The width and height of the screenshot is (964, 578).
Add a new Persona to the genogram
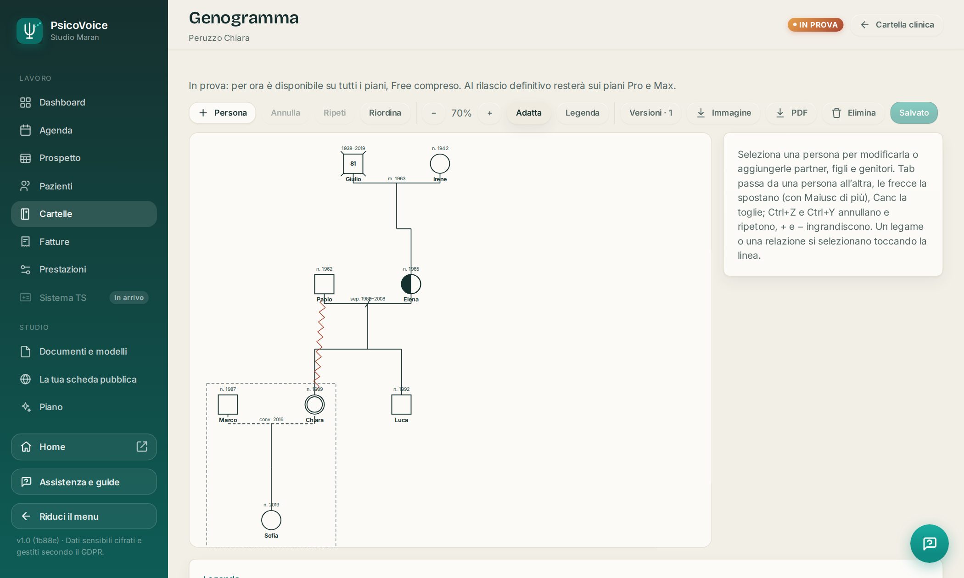coord(223,113)
